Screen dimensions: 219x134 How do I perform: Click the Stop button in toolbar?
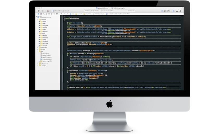(x=43, y=11)
